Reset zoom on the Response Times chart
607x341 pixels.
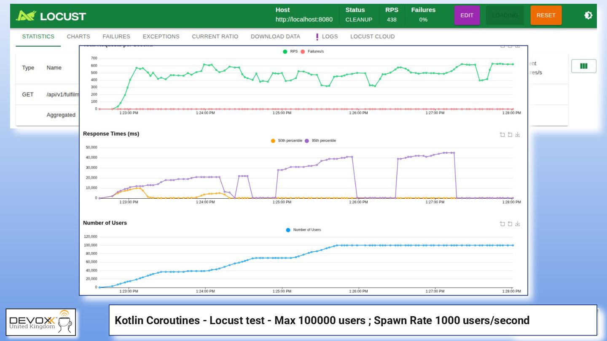(x=510, y=135)
